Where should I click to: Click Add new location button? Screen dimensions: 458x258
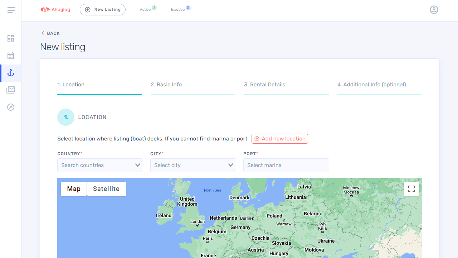280,139
